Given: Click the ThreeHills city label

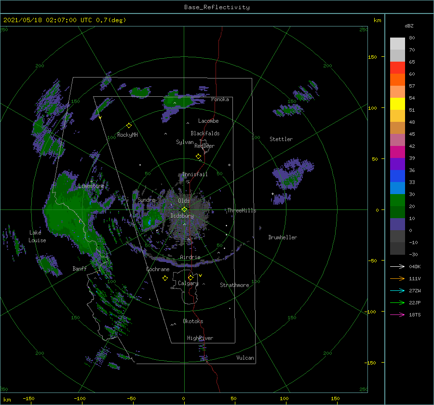Looking at the screenshot, I should pyautogui.click(x=242, y=210).
